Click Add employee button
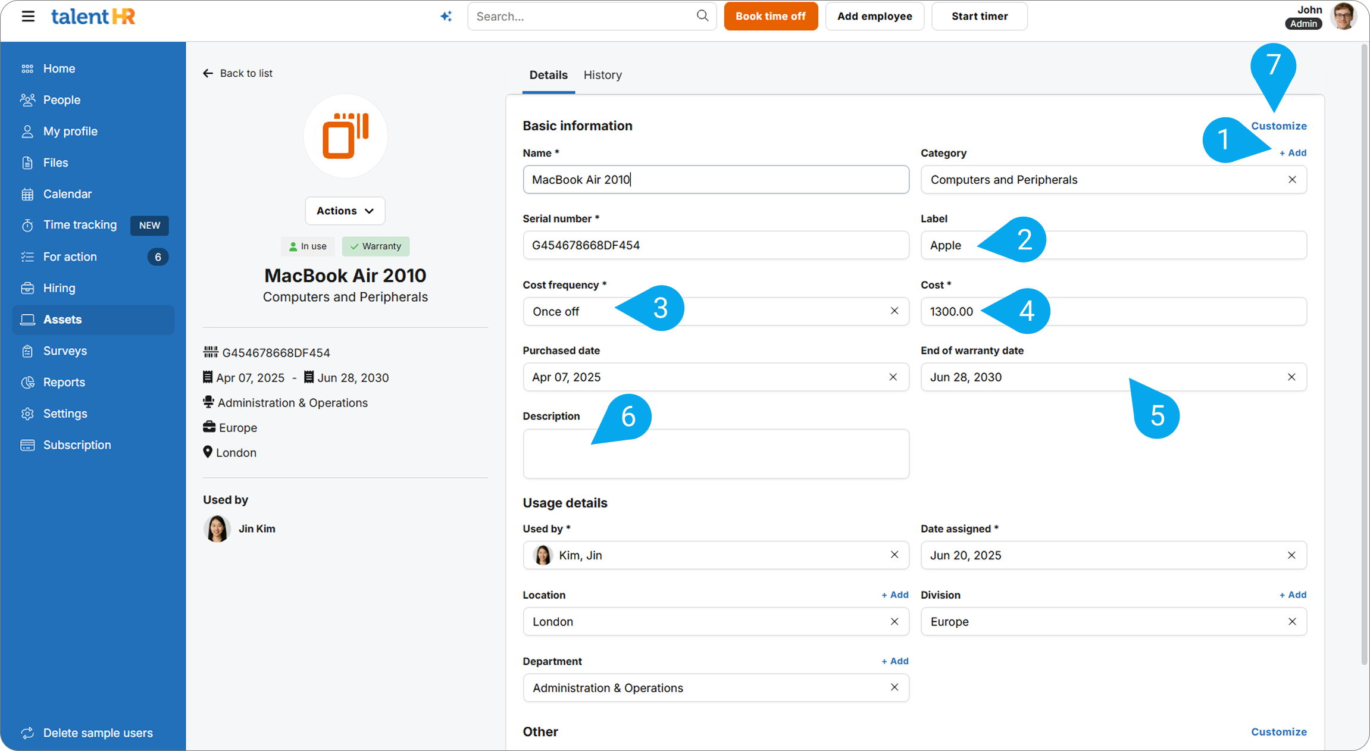Viewport: 1370px width, 751px height. click(874, 17)
